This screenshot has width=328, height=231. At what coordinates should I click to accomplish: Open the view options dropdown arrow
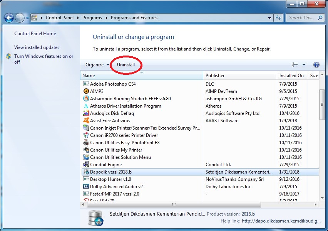[304, 65]
